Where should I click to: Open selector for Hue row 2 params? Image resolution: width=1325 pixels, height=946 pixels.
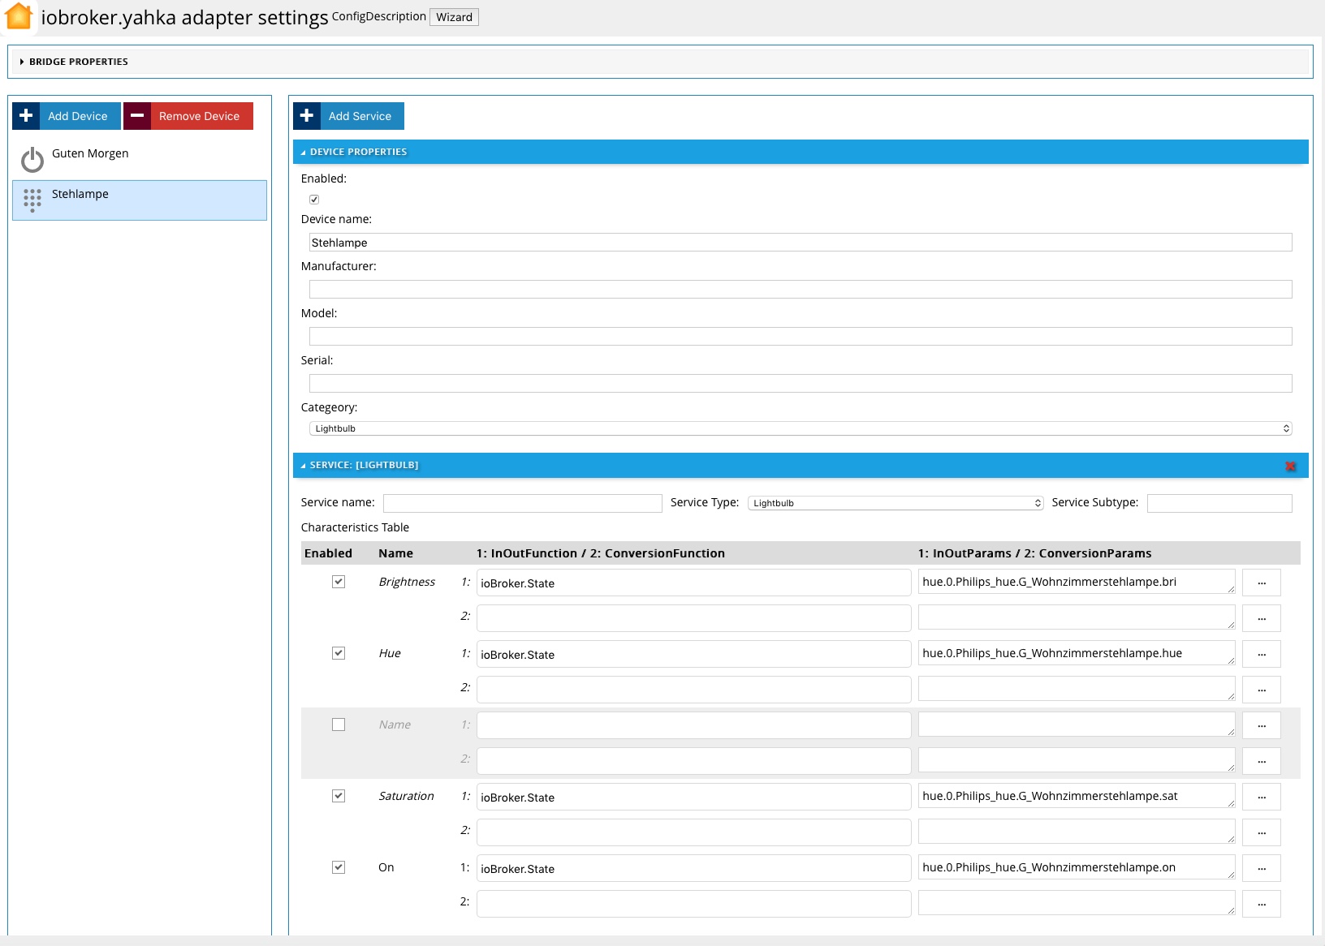1262,690
